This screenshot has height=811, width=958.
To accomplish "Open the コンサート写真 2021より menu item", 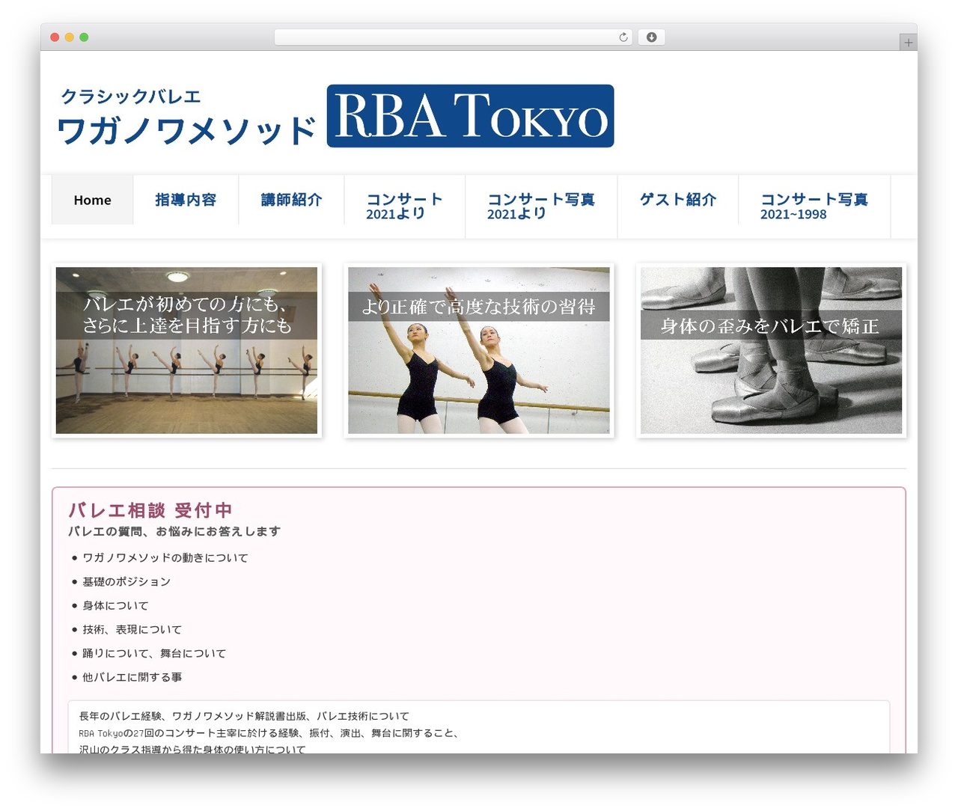I will [541, 206].
